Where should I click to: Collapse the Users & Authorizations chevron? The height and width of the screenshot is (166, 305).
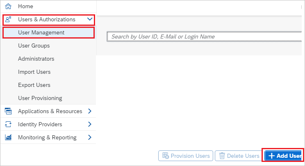pyautogui.click(x=90, y=19)
